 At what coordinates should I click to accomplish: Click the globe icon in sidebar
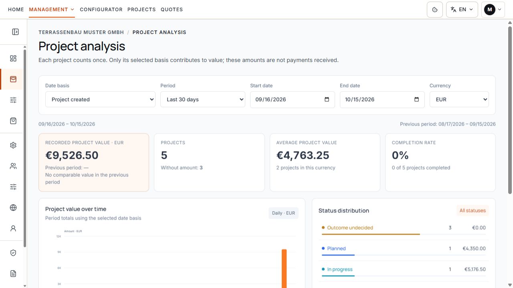pyautogui.click(x=13, y=208)
